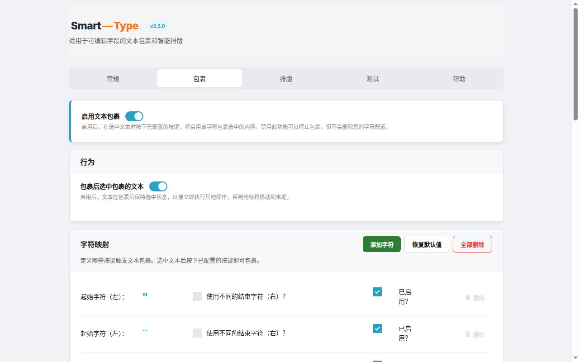Image resolution: width=579 pixels, height=362 pixels.
Task: Open the 帮助 tab
Action: pyautogui.click(x=459, y=78)
